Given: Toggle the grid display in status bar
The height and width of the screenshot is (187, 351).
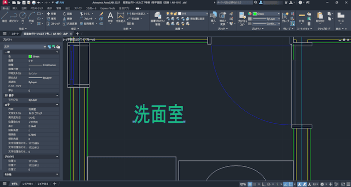Looking at the screenshot, I should [250, 184].
